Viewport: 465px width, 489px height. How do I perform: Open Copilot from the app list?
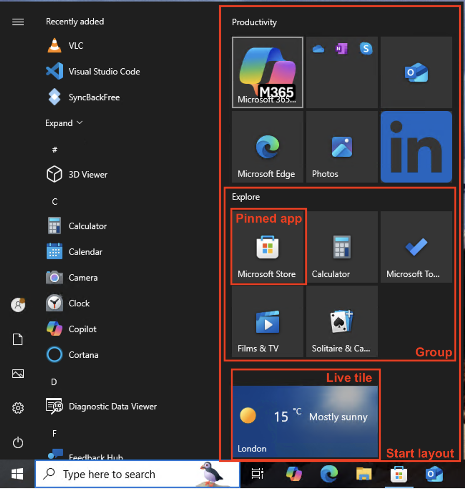[x=82, y=329]
